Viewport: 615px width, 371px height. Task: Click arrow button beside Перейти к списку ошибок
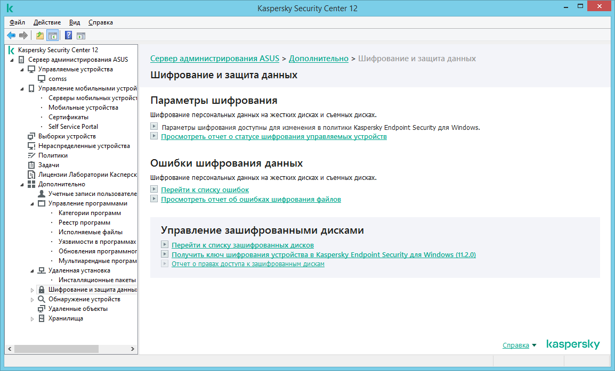pos(154,189)
